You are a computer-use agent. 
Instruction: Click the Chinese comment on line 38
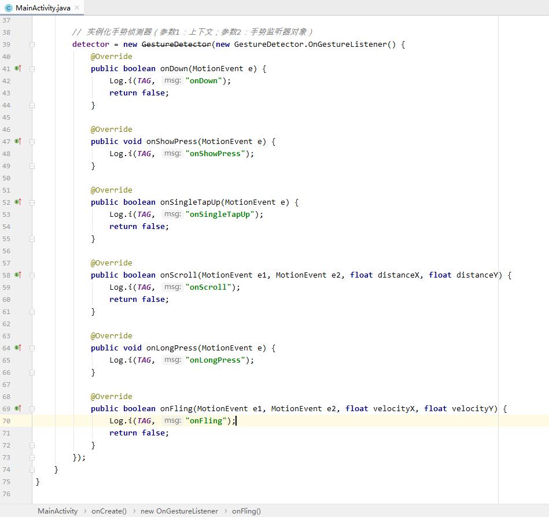tap(192, 32)
